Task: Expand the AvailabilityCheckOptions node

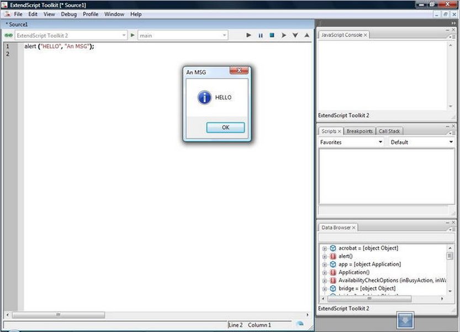Action: (325, 281)
